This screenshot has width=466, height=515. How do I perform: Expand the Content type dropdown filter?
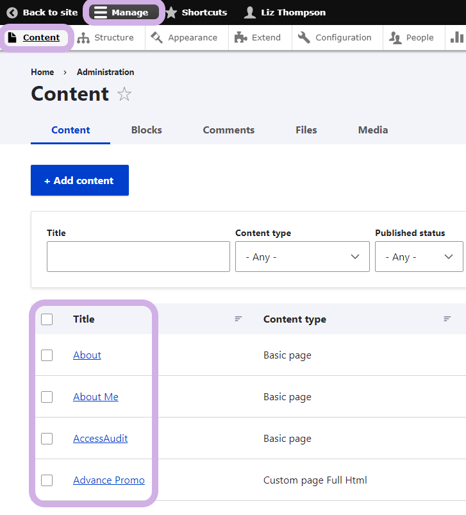pyautogui.click(x=302, y=257)
